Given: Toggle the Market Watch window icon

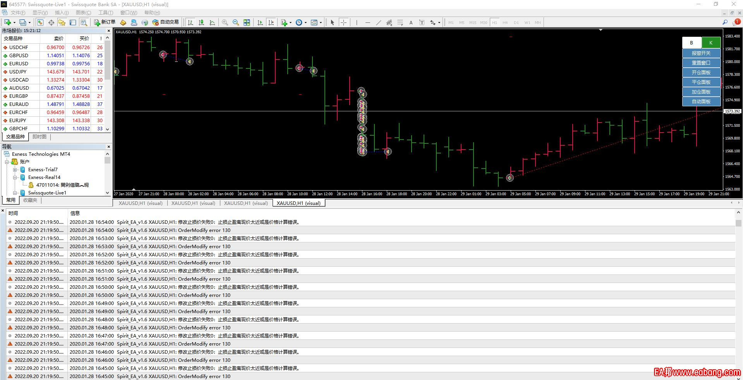Looking at the screenshot, I should [40, 22].
